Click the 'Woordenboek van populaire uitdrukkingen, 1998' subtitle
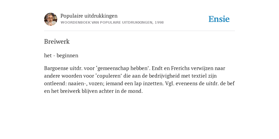The height and width of the screenshot is (139, 279). coord(112,23)
